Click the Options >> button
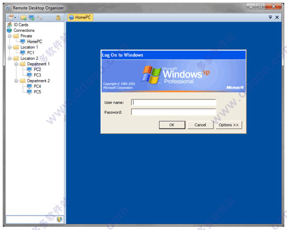The width and height of the screenshot is (287, 230). pos(229,125)
